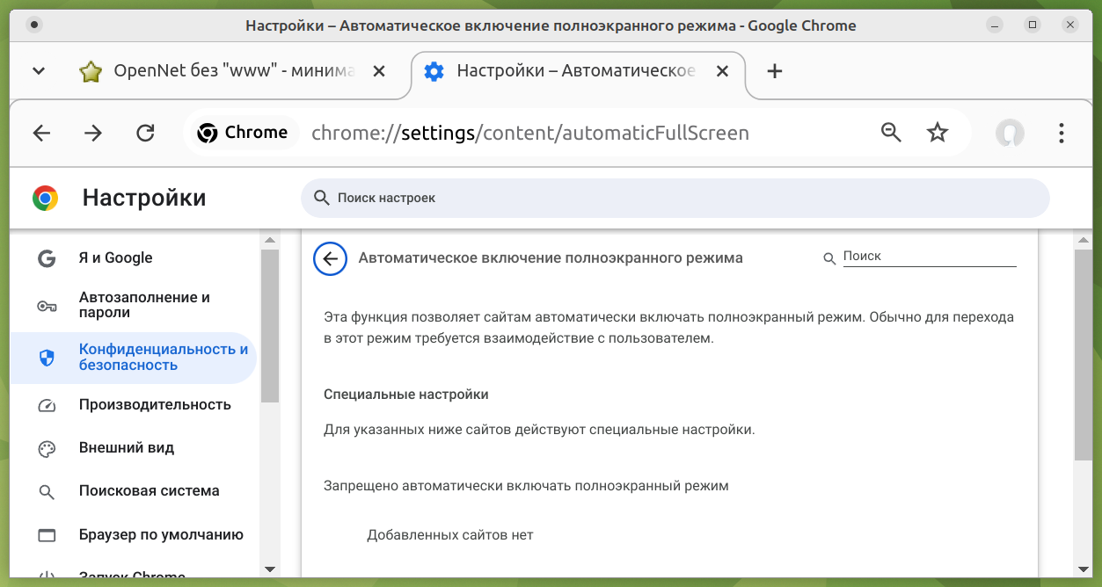Close the Настройки tab
The height and width of the screenshot is (587, 1102).
coord(722,71)
